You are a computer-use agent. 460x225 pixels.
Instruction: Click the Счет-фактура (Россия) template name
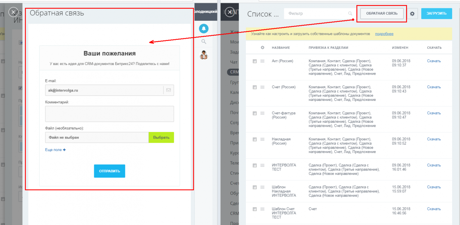(284, 115)
